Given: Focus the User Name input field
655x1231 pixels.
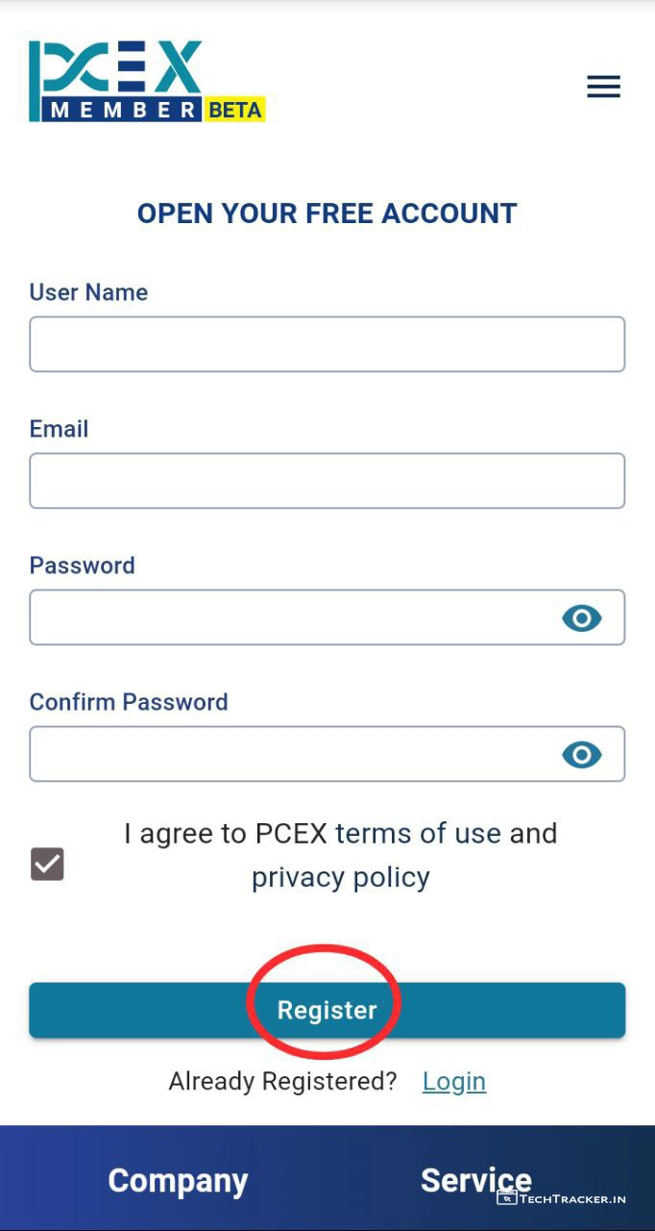Looking at the screenshot, I should pos(327,344).
